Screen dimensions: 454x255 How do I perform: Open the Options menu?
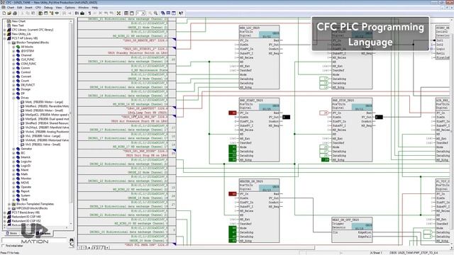[70, 8]
